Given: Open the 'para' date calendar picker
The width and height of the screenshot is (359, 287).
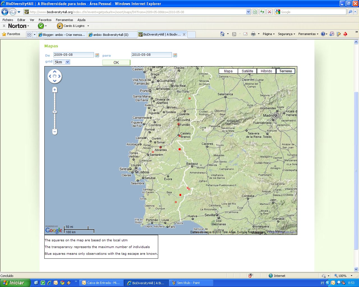Looking at the screenshot, I should click(x=175, y=55).
